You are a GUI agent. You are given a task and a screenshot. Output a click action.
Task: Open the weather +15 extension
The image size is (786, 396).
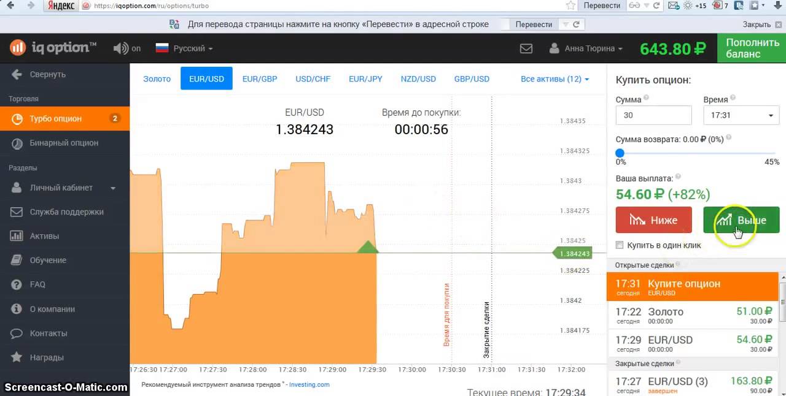695,6
